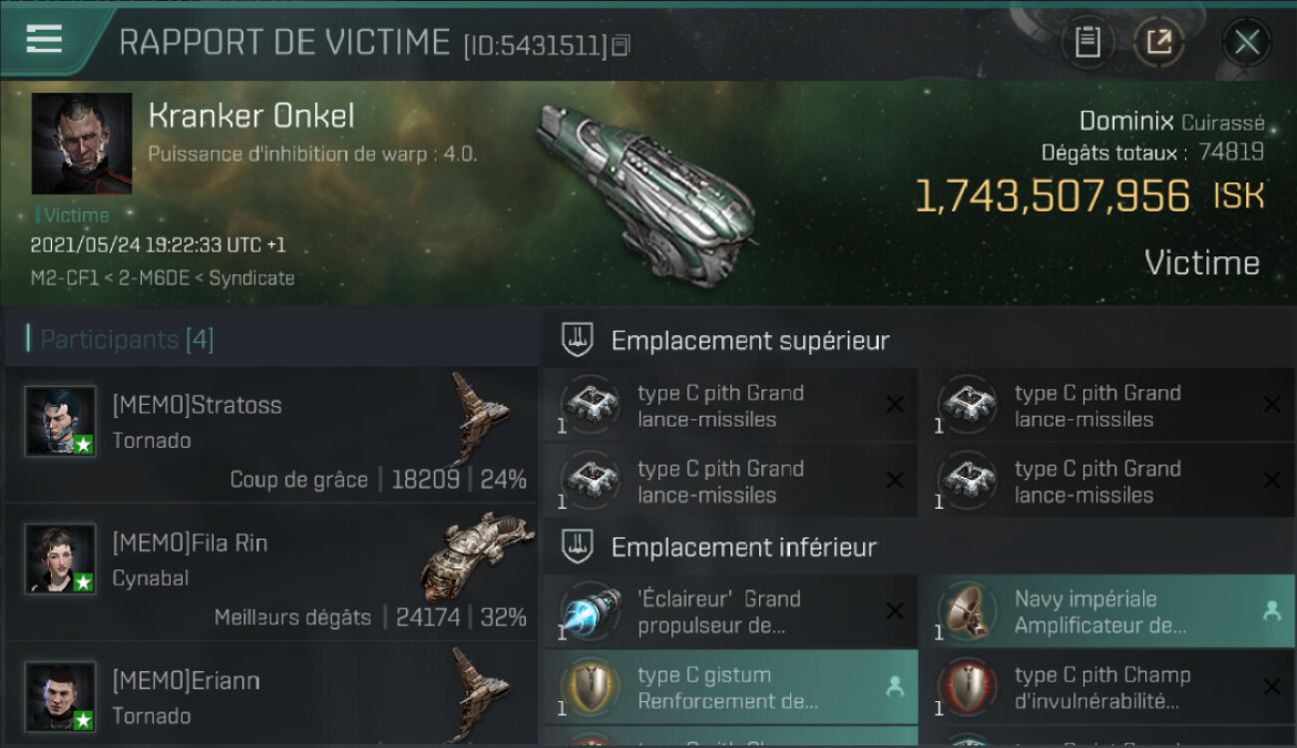Select 'Éclaireur' Grand propulseur module

click(x=729, y=611)
